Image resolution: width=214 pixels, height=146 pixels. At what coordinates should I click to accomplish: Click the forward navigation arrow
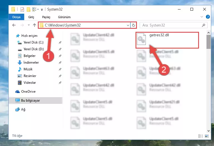point(22,25)
